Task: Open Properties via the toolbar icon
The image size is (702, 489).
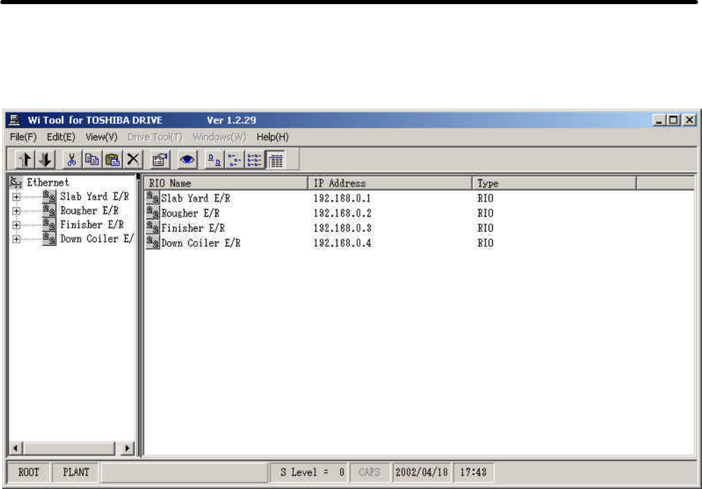Action: click(x=157, y=160)
